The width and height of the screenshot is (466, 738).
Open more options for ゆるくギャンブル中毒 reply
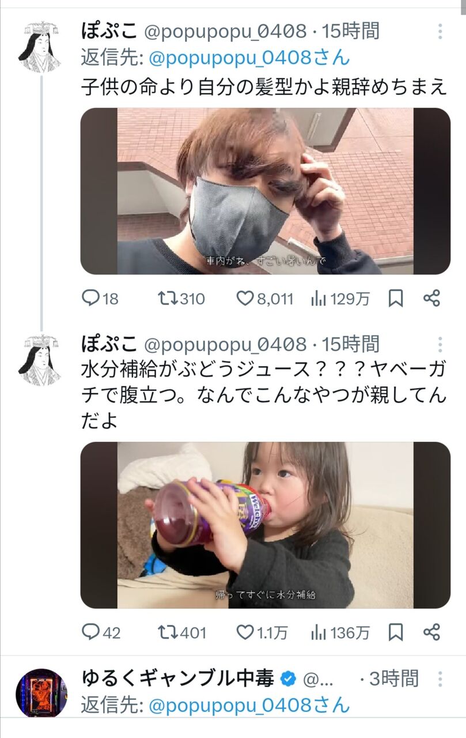(440, 679)
